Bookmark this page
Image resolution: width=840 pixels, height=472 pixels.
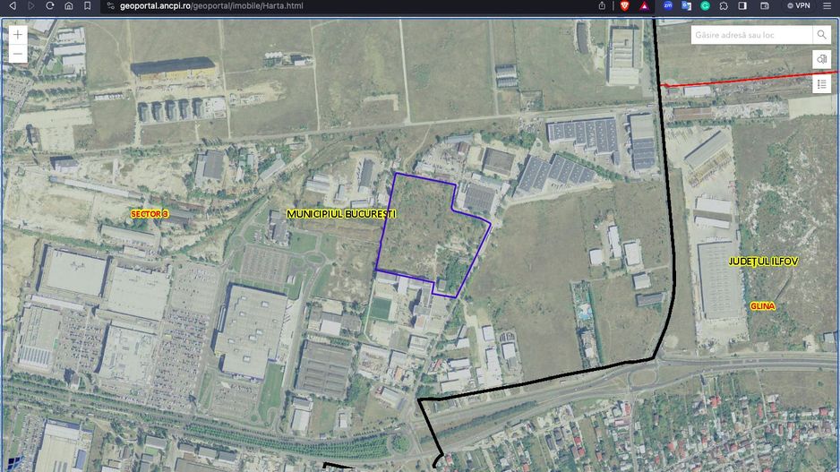click(88, 6)
